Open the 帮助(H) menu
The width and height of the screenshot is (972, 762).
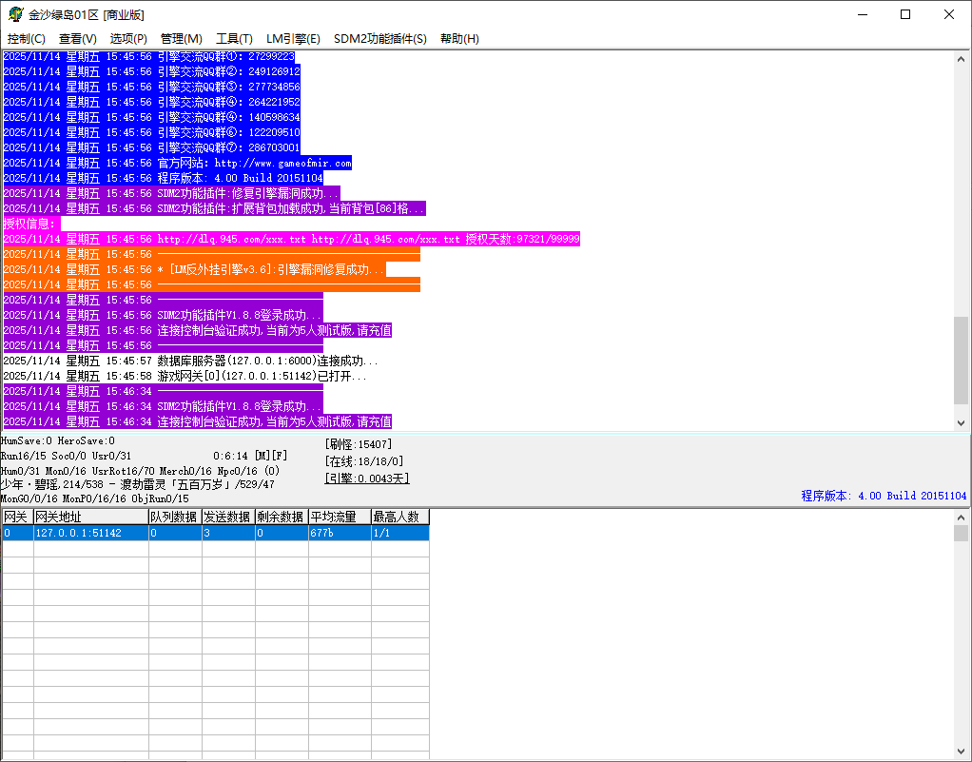459,39
